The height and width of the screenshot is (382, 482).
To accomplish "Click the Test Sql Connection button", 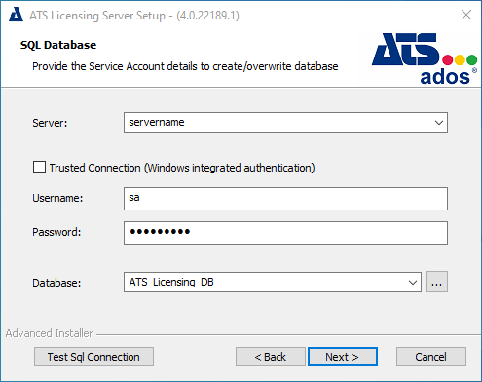I will pyautogui.click(x=93, y=357).
